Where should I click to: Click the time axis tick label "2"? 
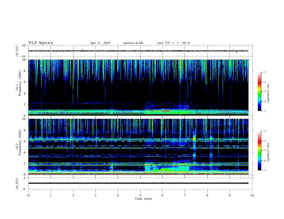[x=73, y=195]
